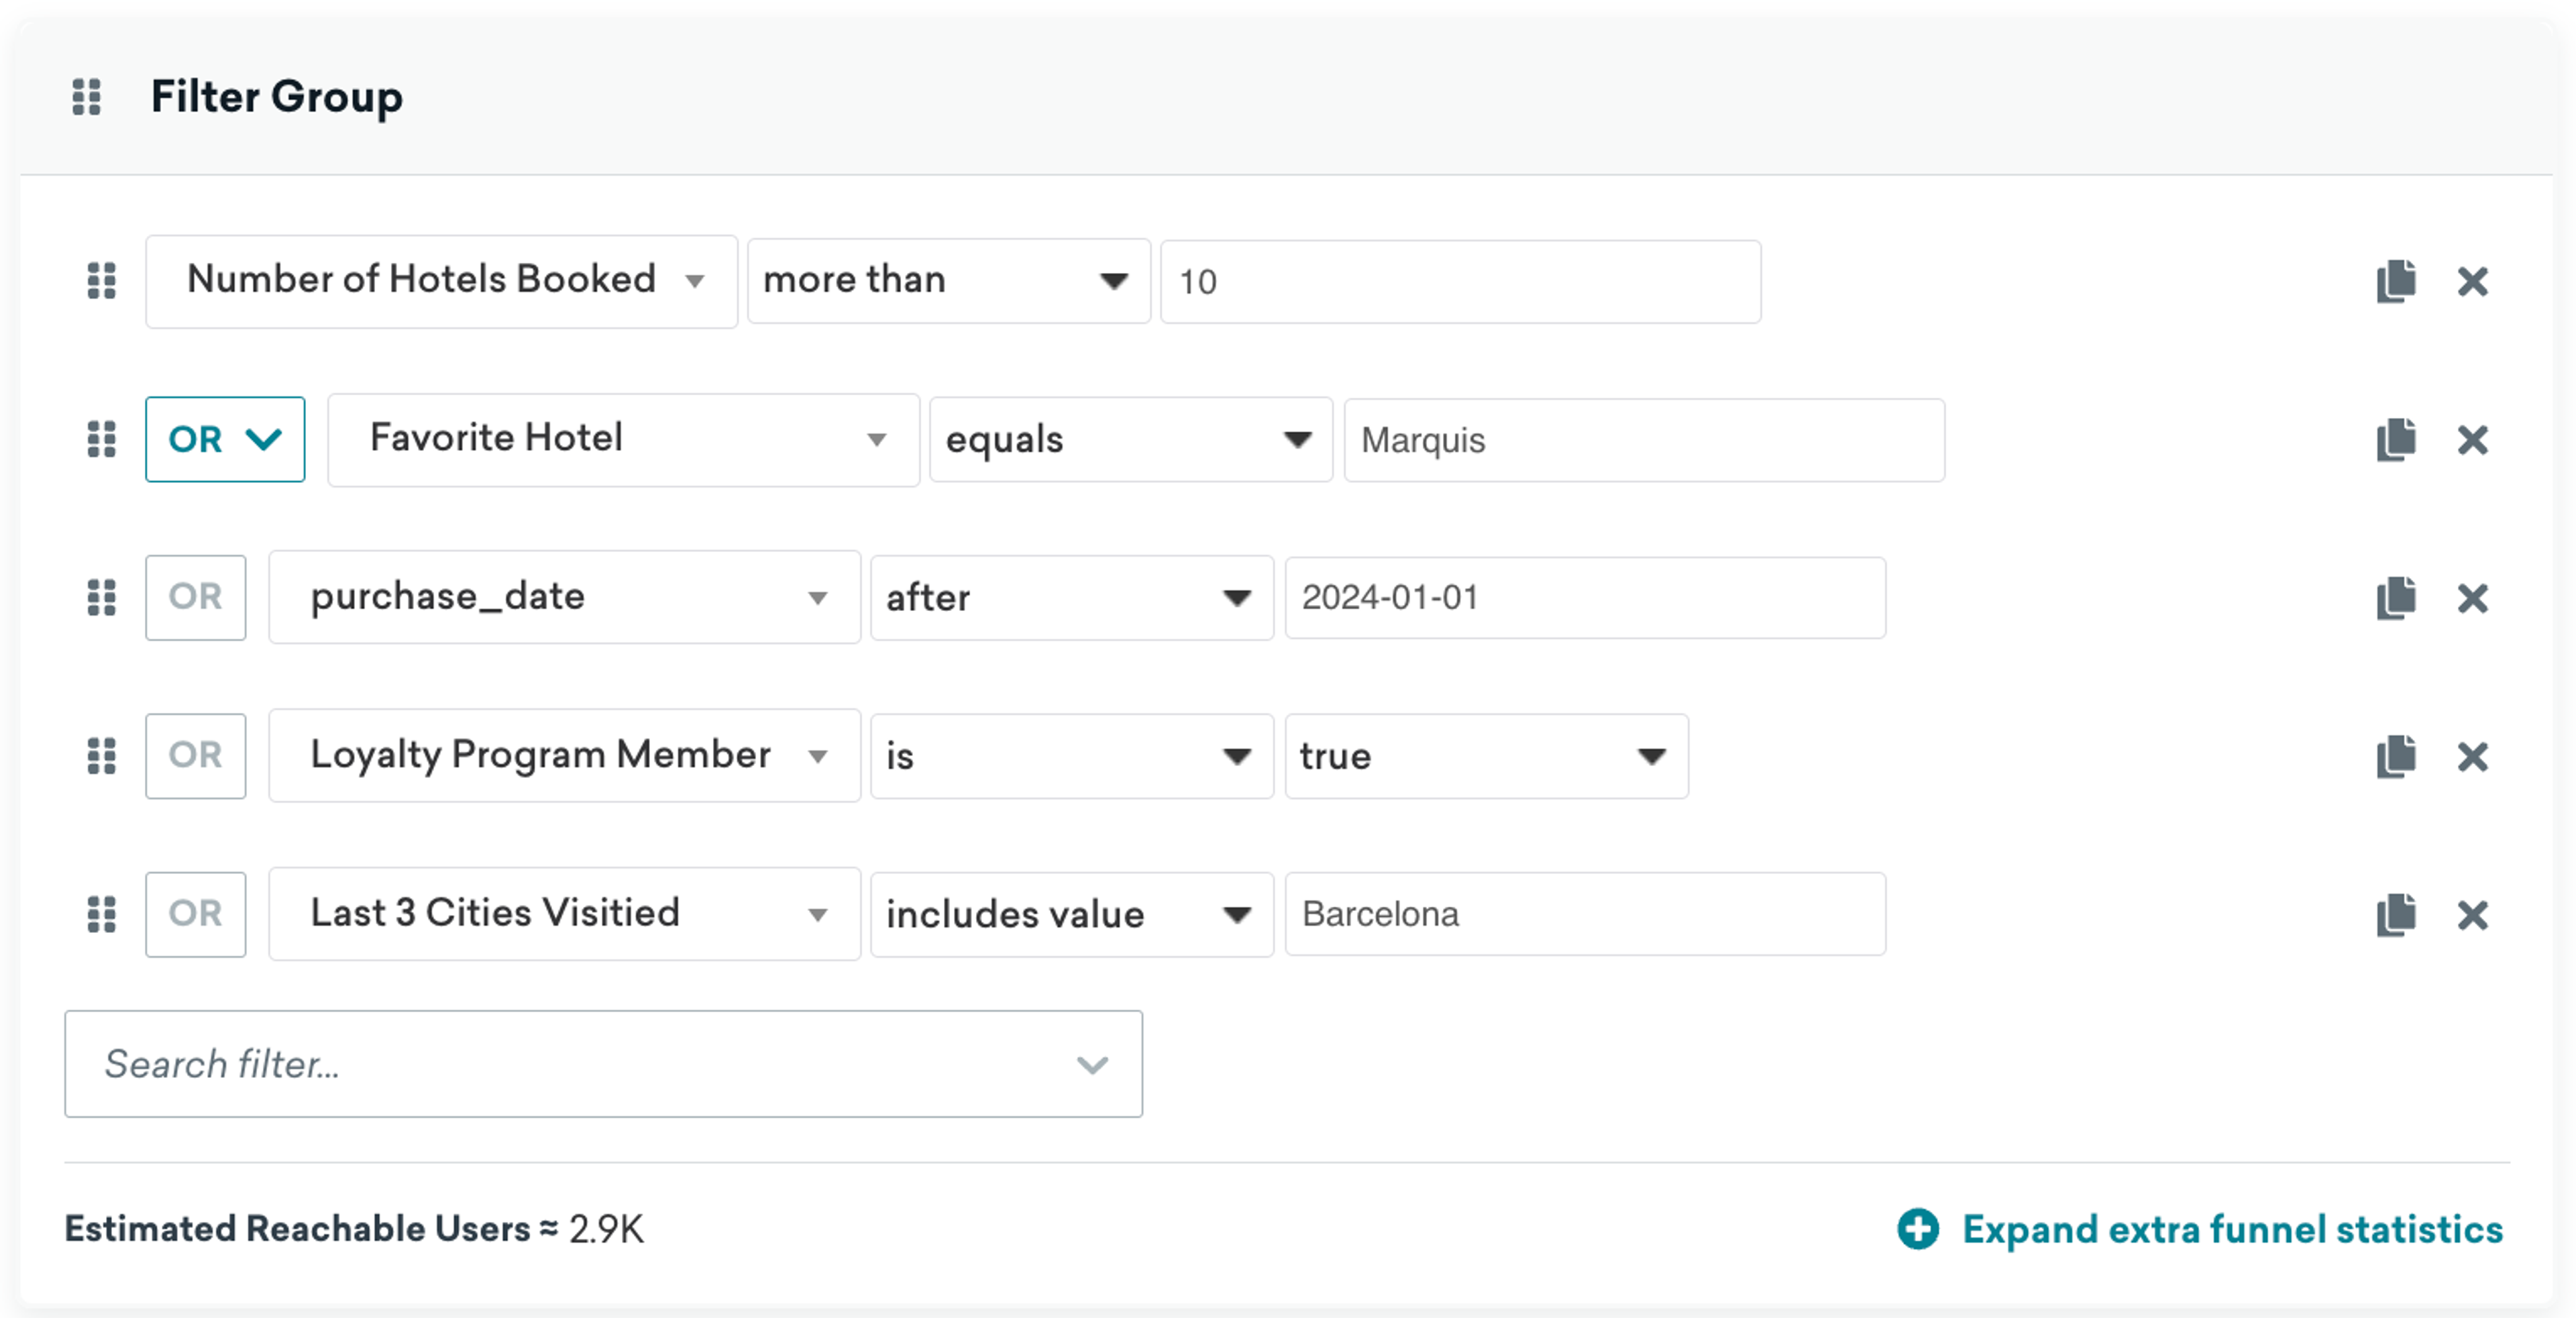Toggle the active OR operator dropdown
Screen dimensions: 2576x1318
pyautogui.click(x=225, y=439)
